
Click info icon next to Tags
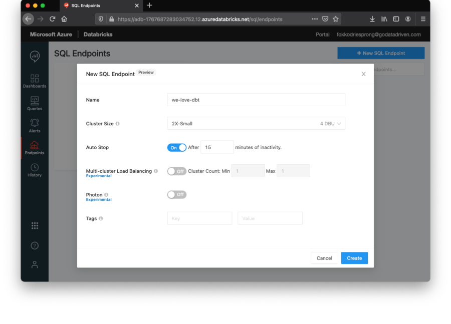(x=101, y=218)
